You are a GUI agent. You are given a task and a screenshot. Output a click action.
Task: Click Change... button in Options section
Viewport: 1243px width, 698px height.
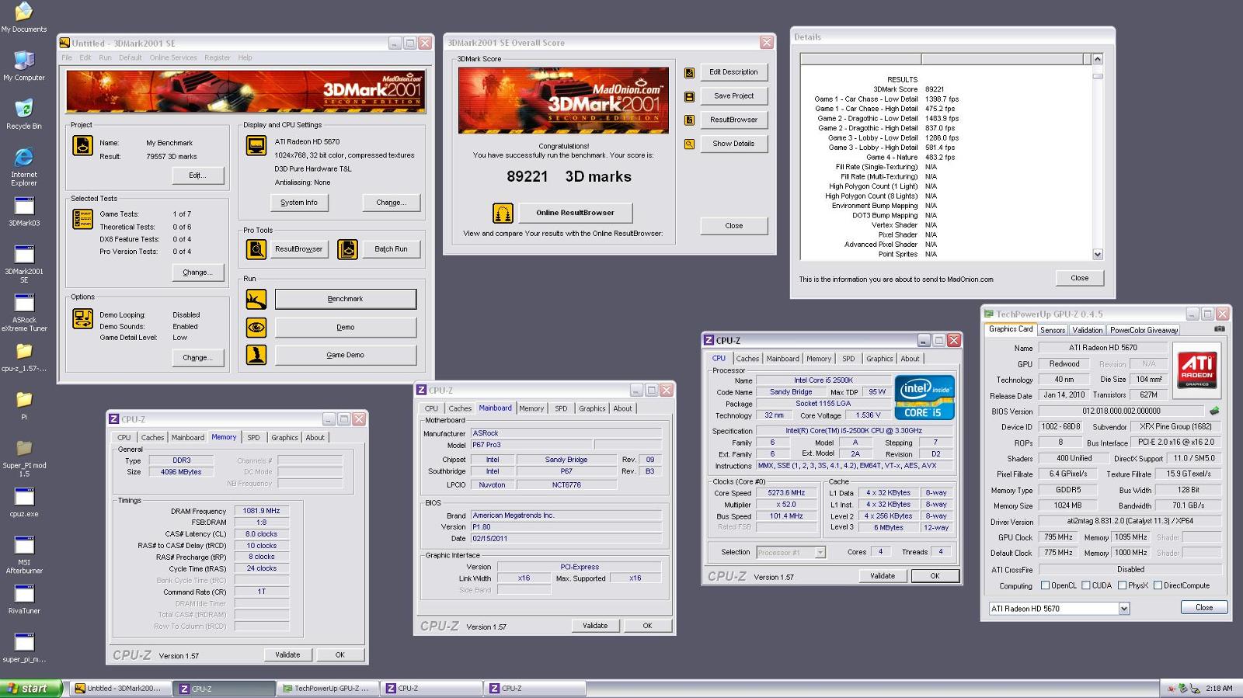[x=198, y=358]
